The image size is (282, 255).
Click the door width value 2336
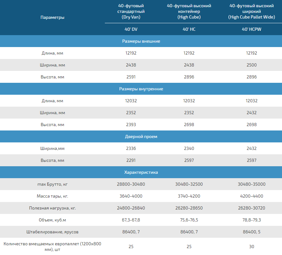[131, 148]
